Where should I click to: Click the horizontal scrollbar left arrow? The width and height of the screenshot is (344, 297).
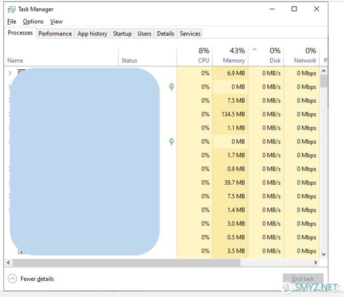(8, 263)
